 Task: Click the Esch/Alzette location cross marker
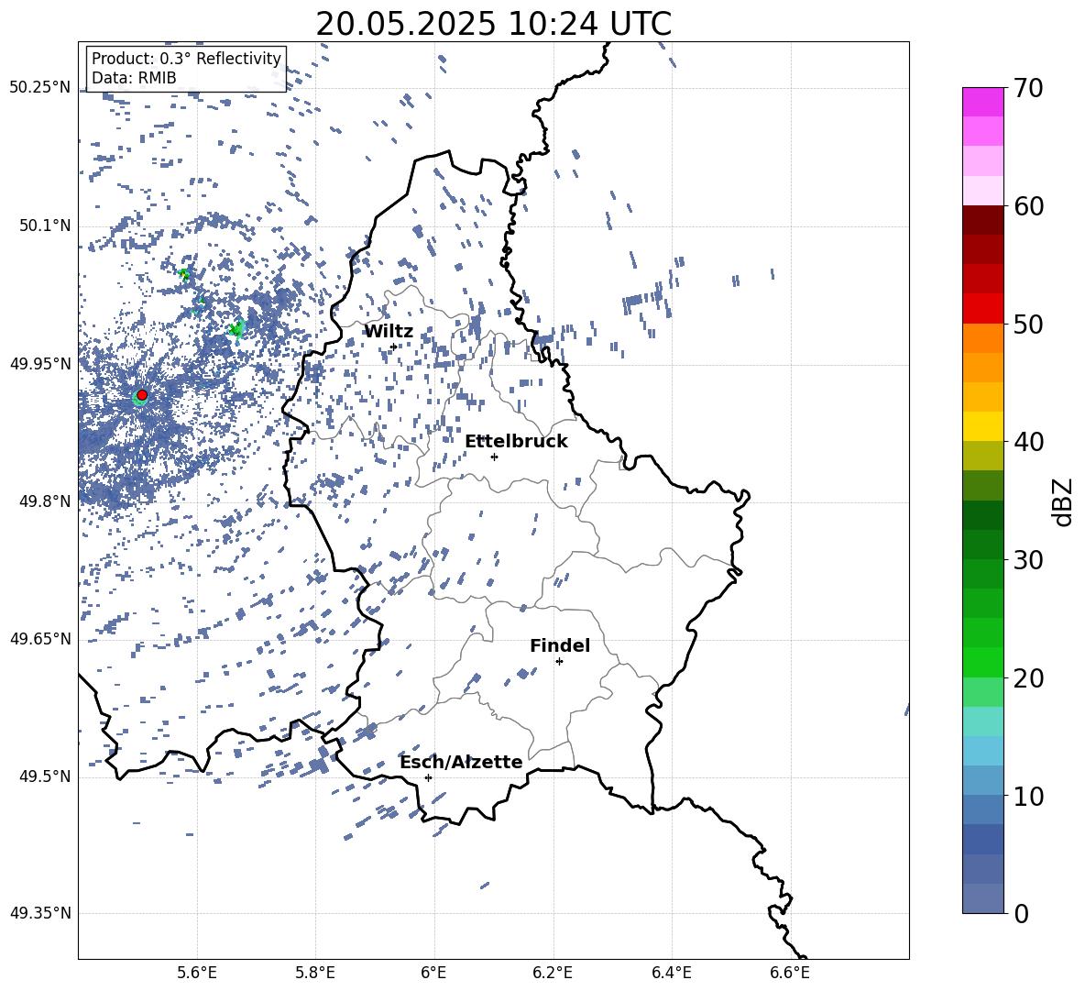coord(428,777)
